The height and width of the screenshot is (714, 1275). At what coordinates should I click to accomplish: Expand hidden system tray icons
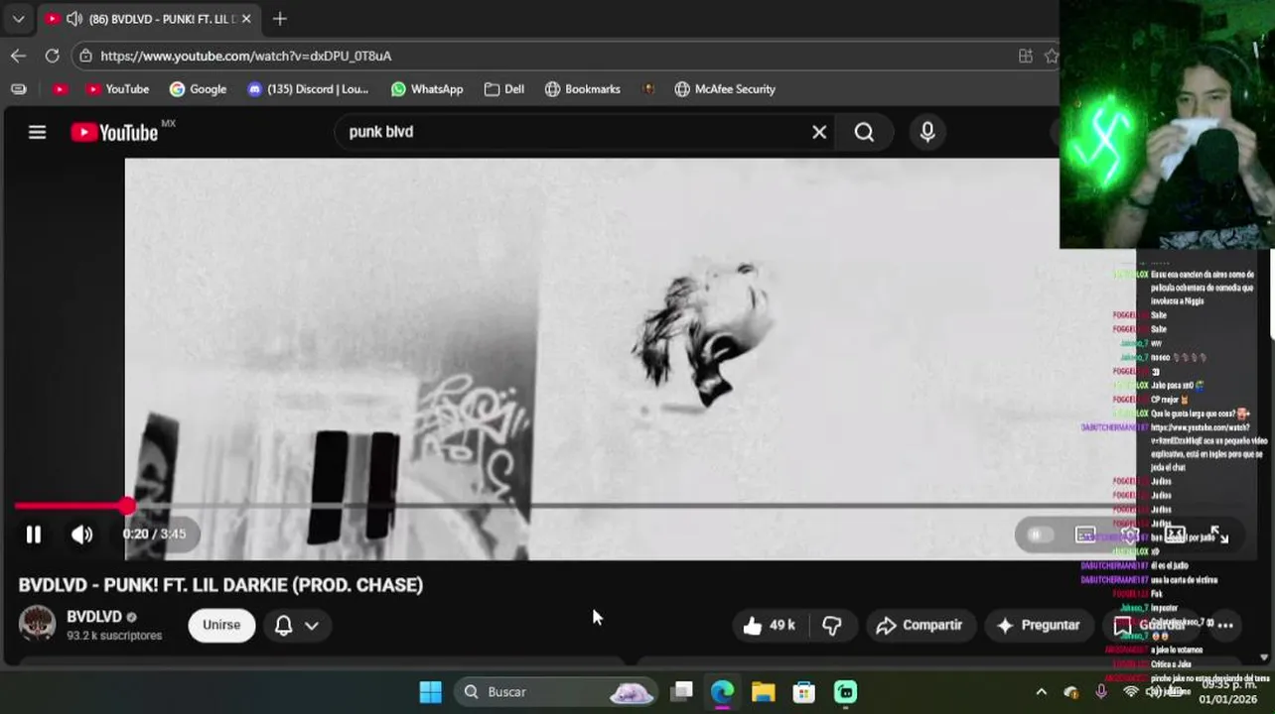coord(1041,691)
